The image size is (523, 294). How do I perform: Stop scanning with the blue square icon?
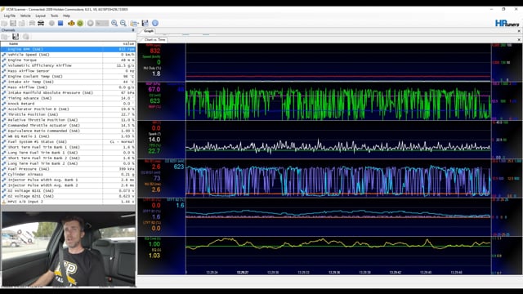coord(60,23)
